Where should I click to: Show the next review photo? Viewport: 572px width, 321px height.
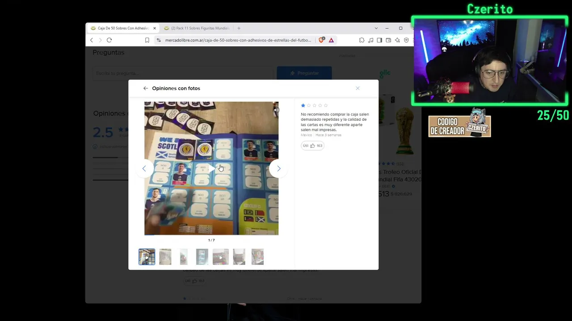pos(278,169)
